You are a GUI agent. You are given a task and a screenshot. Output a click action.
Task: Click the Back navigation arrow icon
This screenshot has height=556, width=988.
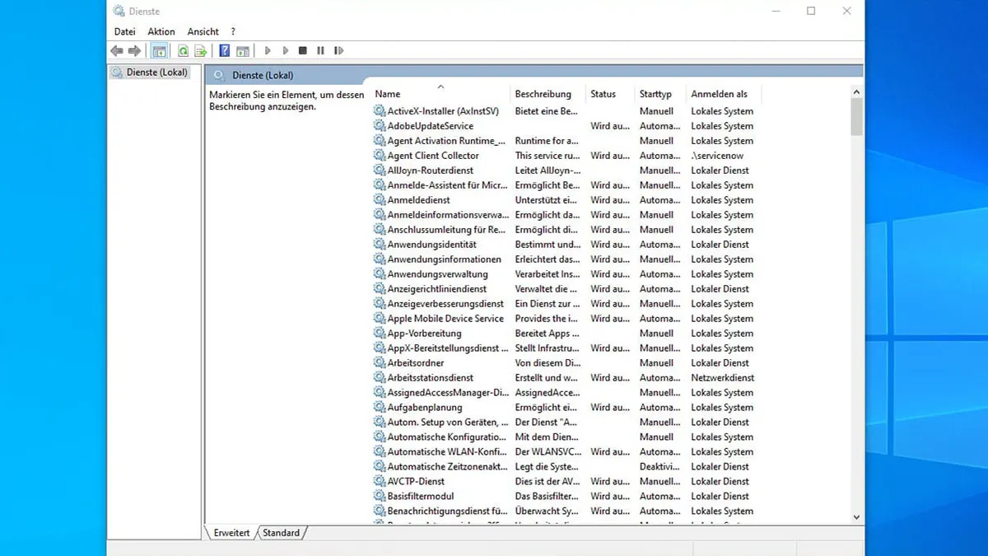116,50
